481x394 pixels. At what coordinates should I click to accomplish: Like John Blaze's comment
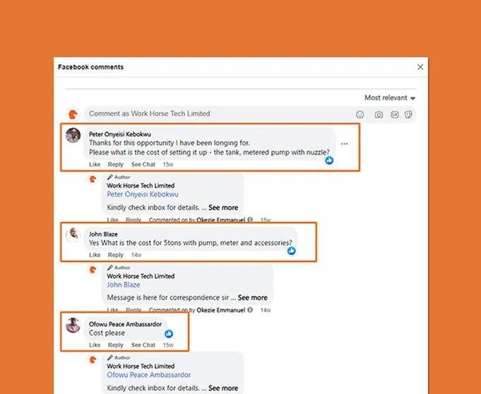[x=95, y=255]
